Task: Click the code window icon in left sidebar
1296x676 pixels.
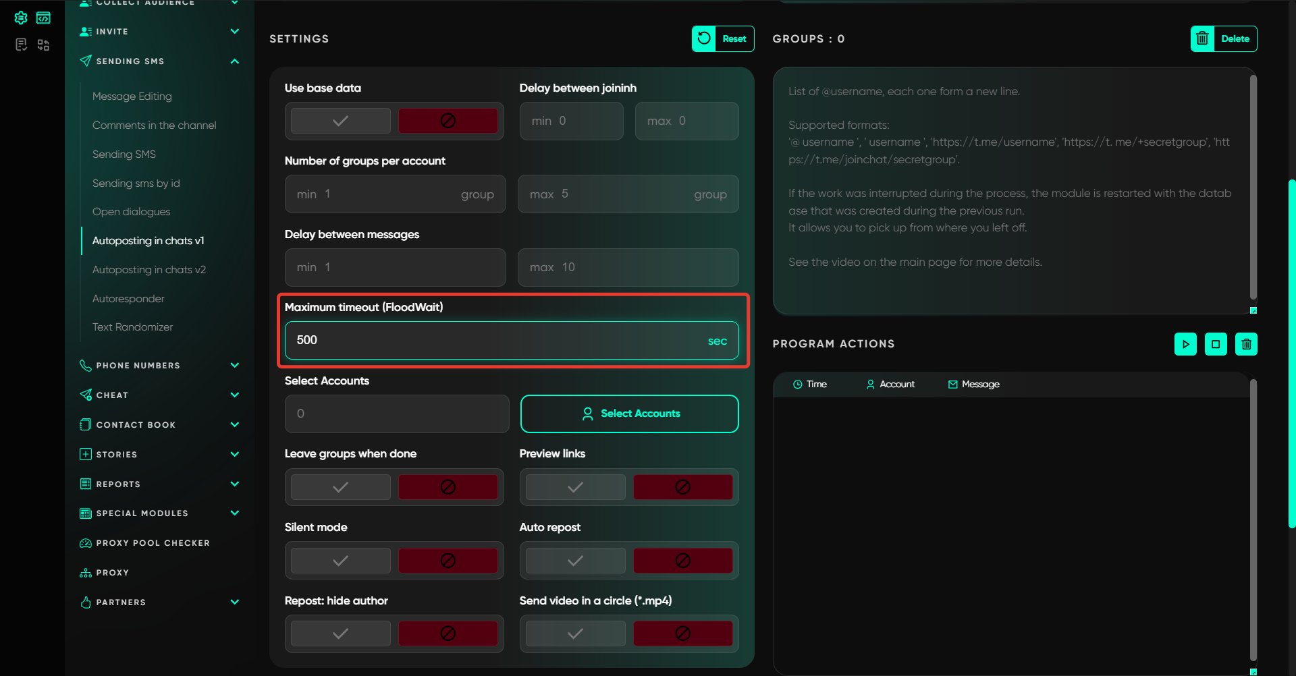Action: 43,18
